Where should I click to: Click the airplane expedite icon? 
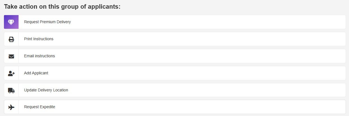click(x=11, y=107)
